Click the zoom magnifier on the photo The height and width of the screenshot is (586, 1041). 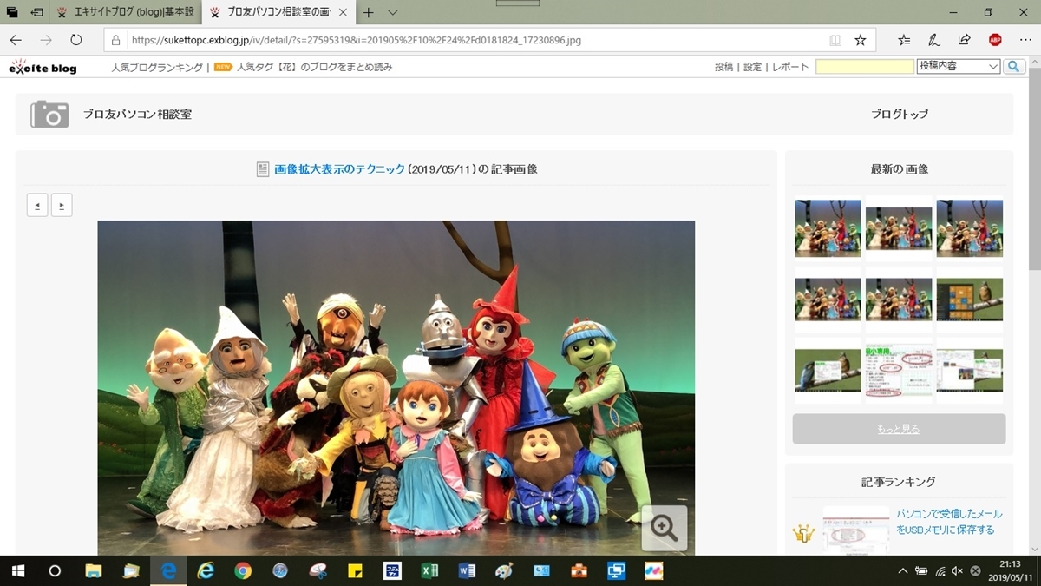(x=665, y=528)
